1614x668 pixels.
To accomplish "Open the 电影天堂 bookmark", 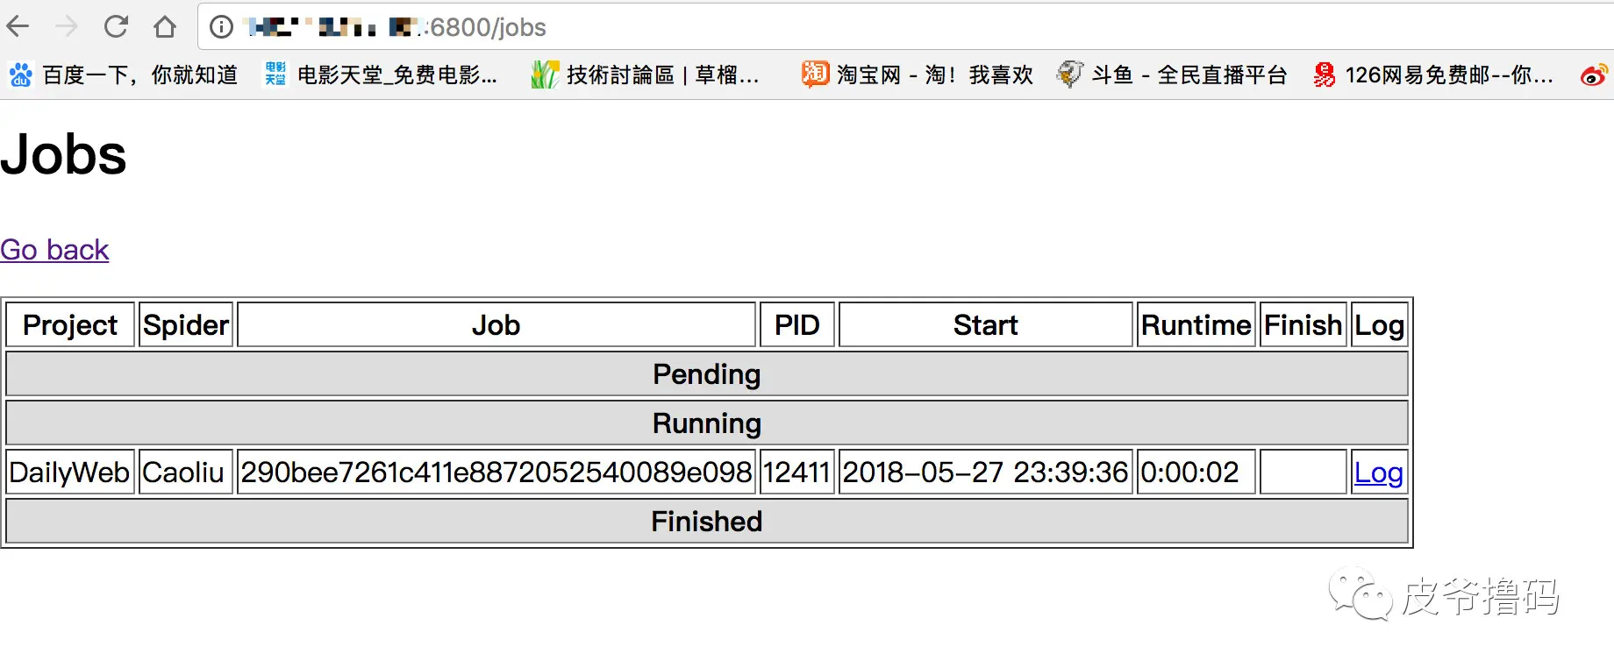I will 382,75.
